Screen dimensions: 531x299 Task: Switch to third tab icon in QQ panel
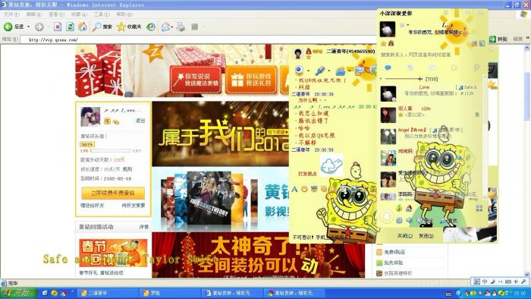(x=432, y=68)
